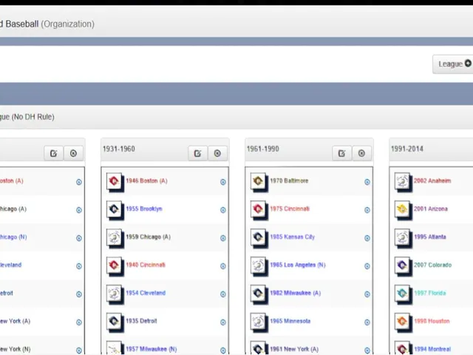473x355 pixels.
Task: Click the edit icon above the cut-off leftmost division
Action: coord(53,153)
